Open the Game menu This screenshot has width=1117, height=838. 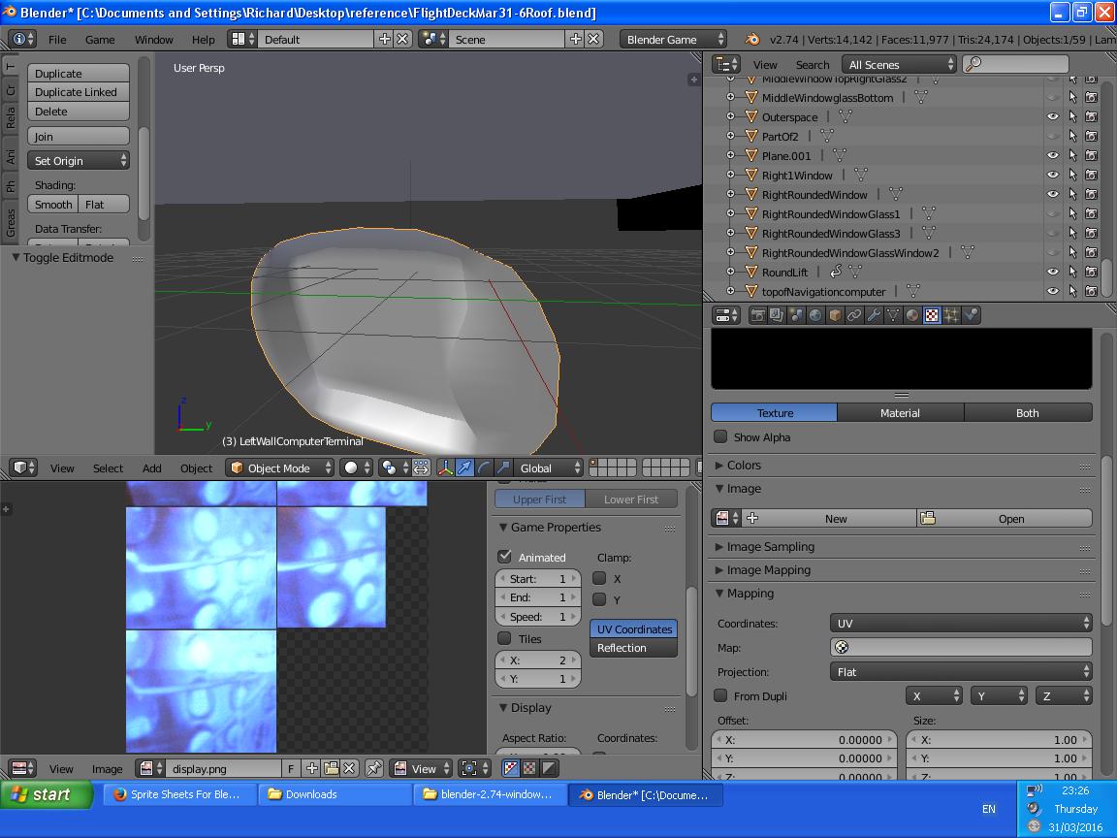point(100,39)
